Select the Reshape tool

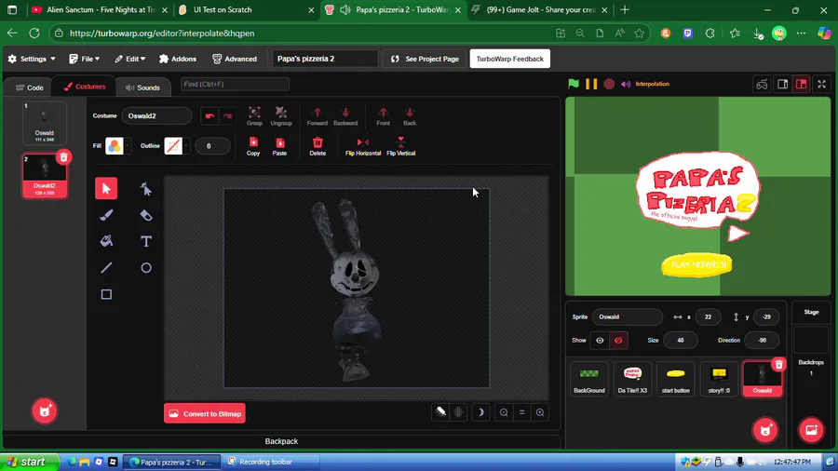tap(146, 189)
